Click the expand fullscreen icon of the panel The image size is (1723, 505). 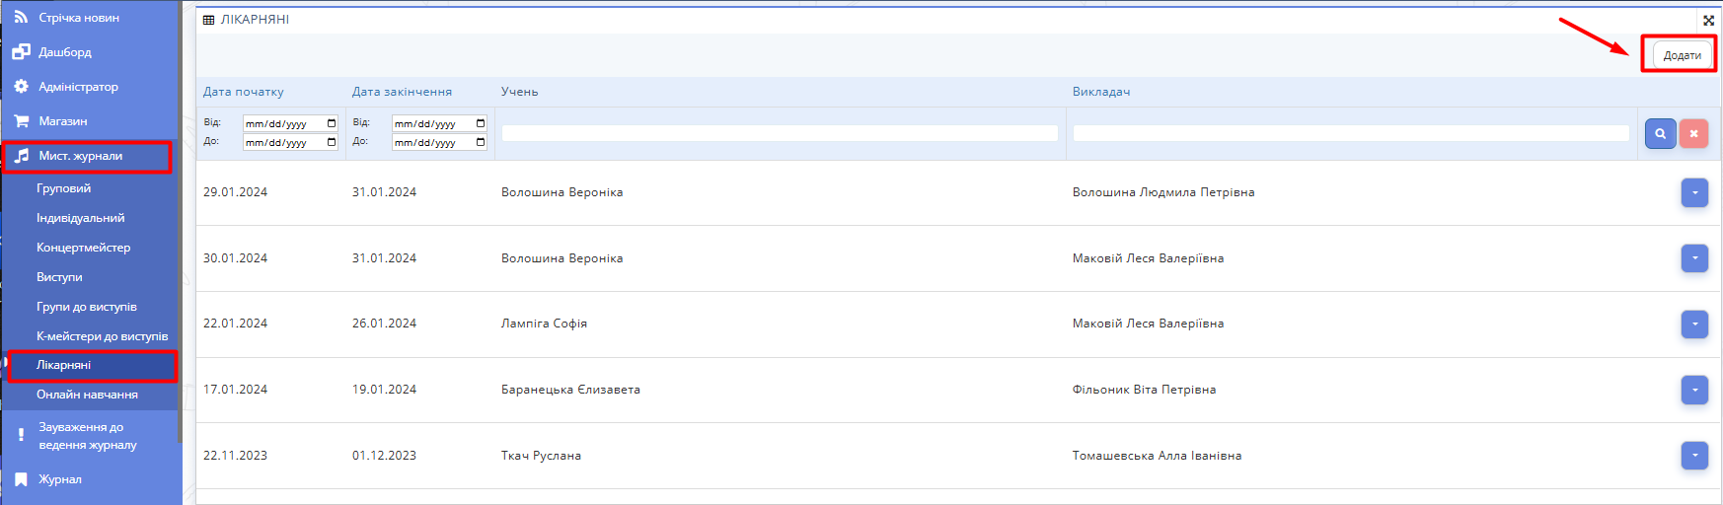(1708, 20)
